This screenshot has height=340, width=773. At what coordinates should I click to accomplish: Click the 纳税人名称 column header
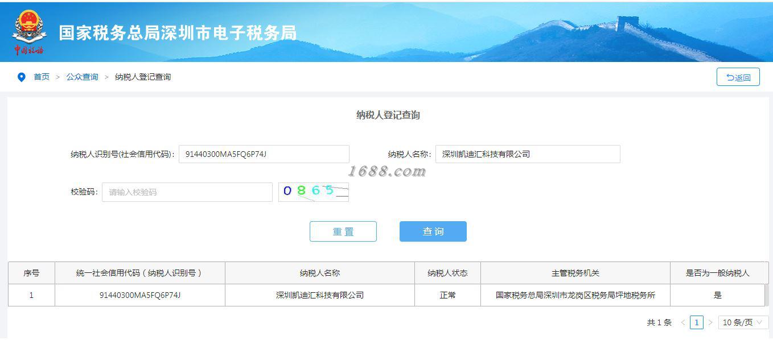pyautogui.click(x=320, y=273)
